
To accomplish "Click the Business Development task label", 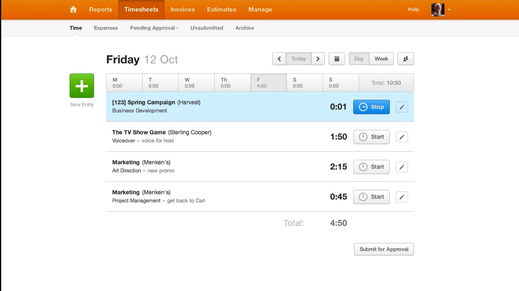I will tap(140, 111).
